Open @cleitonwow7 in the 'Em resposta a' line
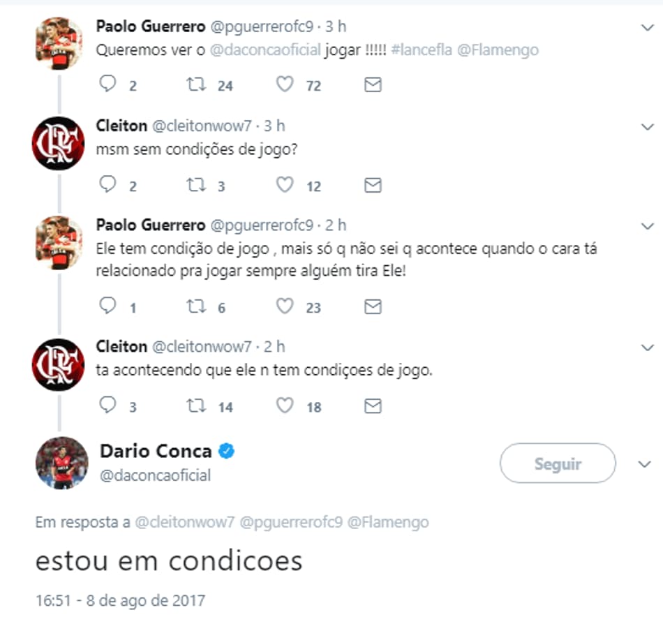The image size is (663, 617). (x=184, y=522)
